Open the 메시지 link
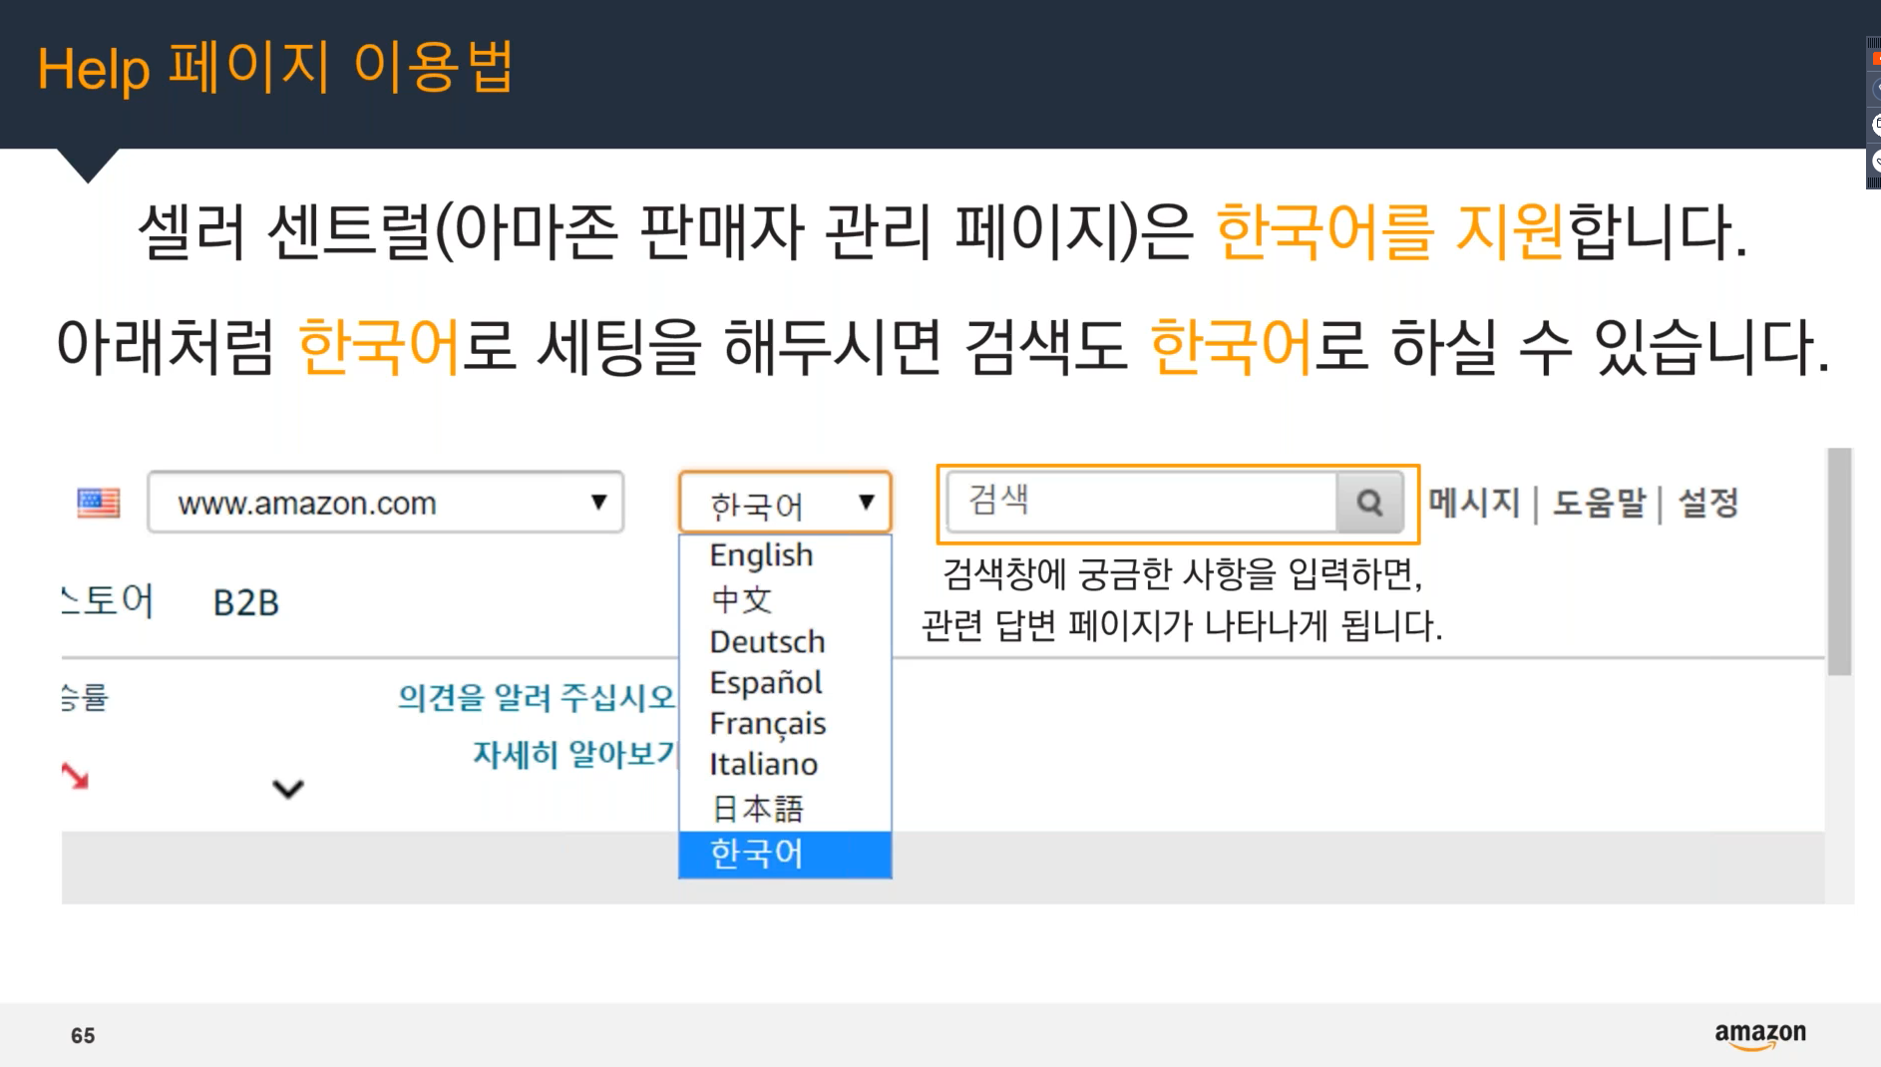This screenshot has width=1881, height=1067. point(1474,503)
